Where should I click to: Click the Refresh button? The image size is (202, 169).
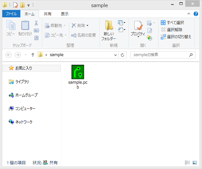pos(122,55)
